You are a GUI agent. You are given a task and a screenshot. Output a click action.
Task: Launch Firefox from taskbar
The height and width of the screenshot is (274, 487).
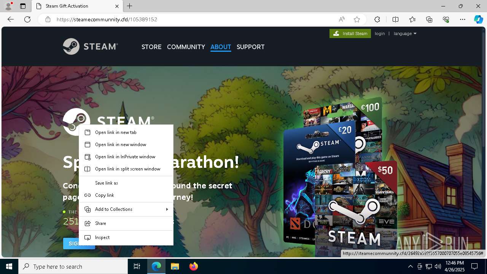[193, 266]
